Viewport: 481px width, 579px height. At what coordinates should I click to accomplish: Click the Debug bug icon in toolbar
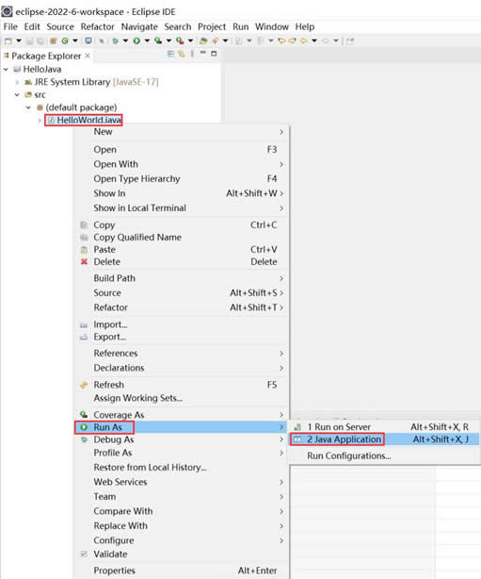(116, 41)
